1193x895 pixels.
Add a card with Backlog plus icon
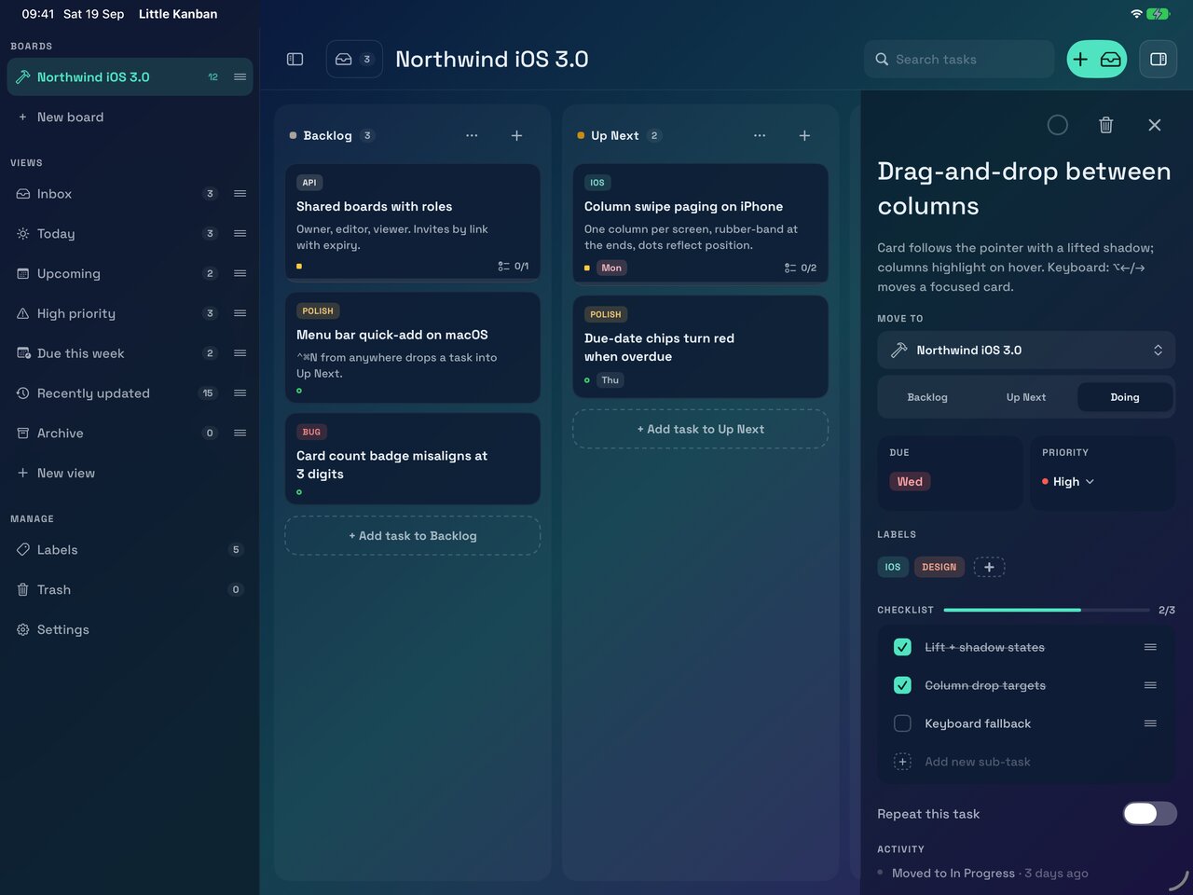[x=516, y=135]
